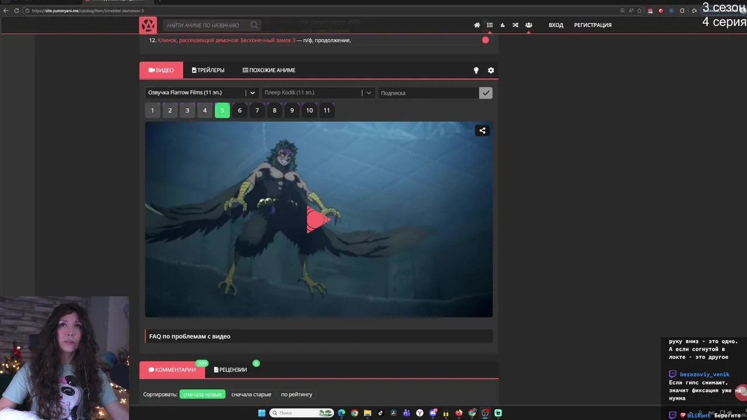Open Discord from the taskbar

tap(433, 413)
